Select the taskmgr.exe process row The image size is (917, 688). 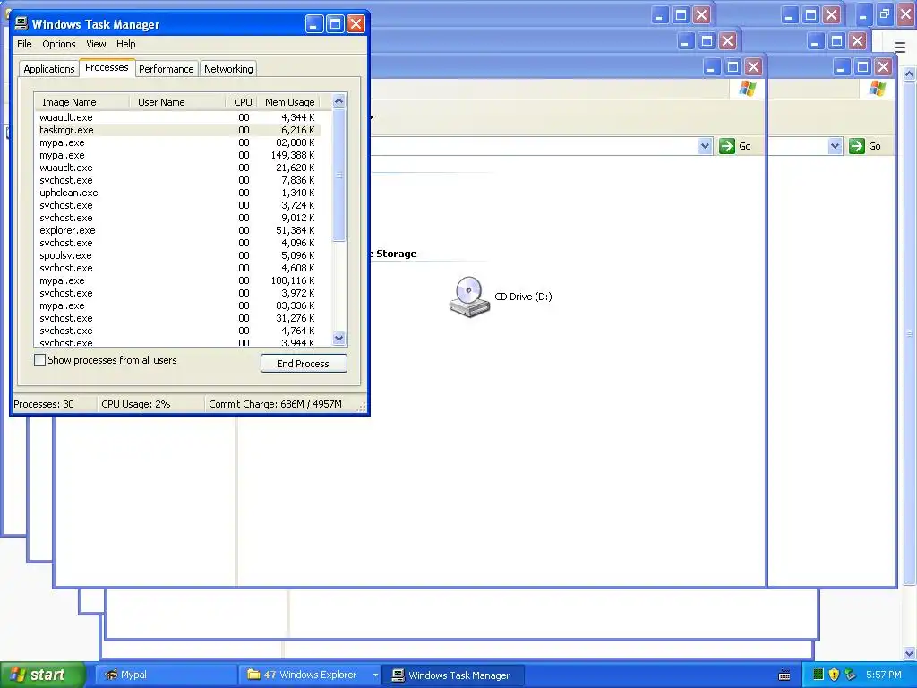178,130
